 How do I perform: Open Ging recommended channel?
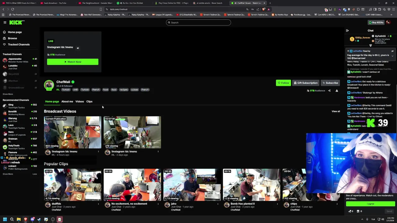[20, 106]
